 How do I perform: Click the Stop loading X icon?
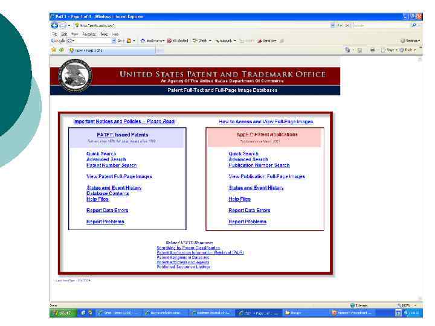click(347, 25)
